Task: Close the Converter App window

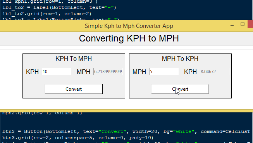Action: coord(250,24)
